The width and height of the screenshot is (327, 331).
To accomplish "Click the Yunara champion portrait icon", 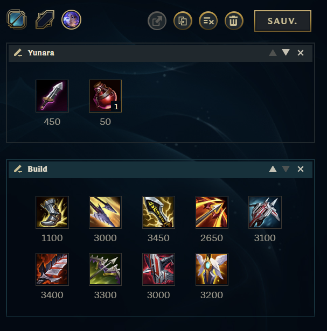I will (72, 19).
